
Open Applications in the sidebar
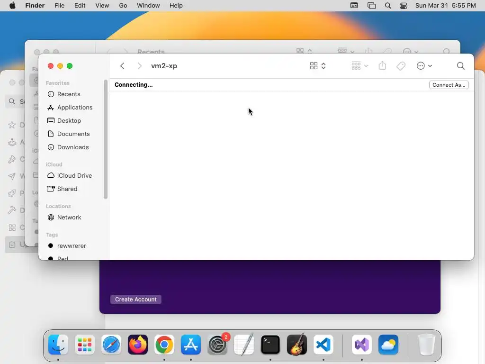click(x=74, y=108)
